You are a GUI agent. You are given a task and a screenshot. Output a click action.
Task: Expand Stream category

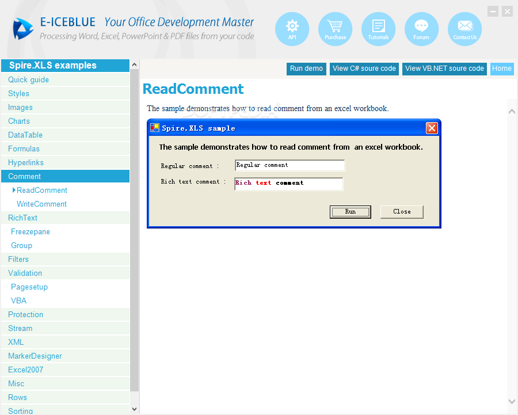pyautogui.click(x=66, y=329)
